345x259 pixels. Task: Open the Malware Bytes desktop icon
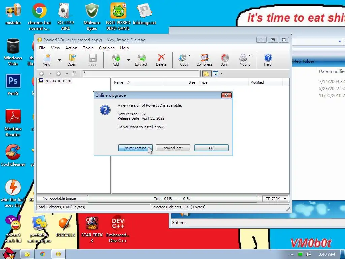click(92, 17)
